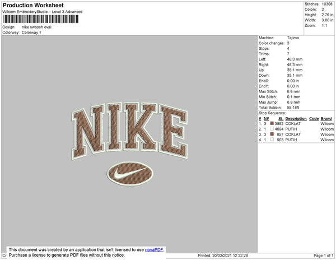Viewport: 336px width, 260px height.
Task: Open the novaPDF hyperlink
Action: click(x=154, y=250)
